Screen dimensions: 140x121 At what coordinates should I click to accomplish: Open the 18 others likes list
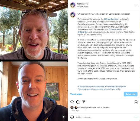pyautogui.click(x=105, y=107)
